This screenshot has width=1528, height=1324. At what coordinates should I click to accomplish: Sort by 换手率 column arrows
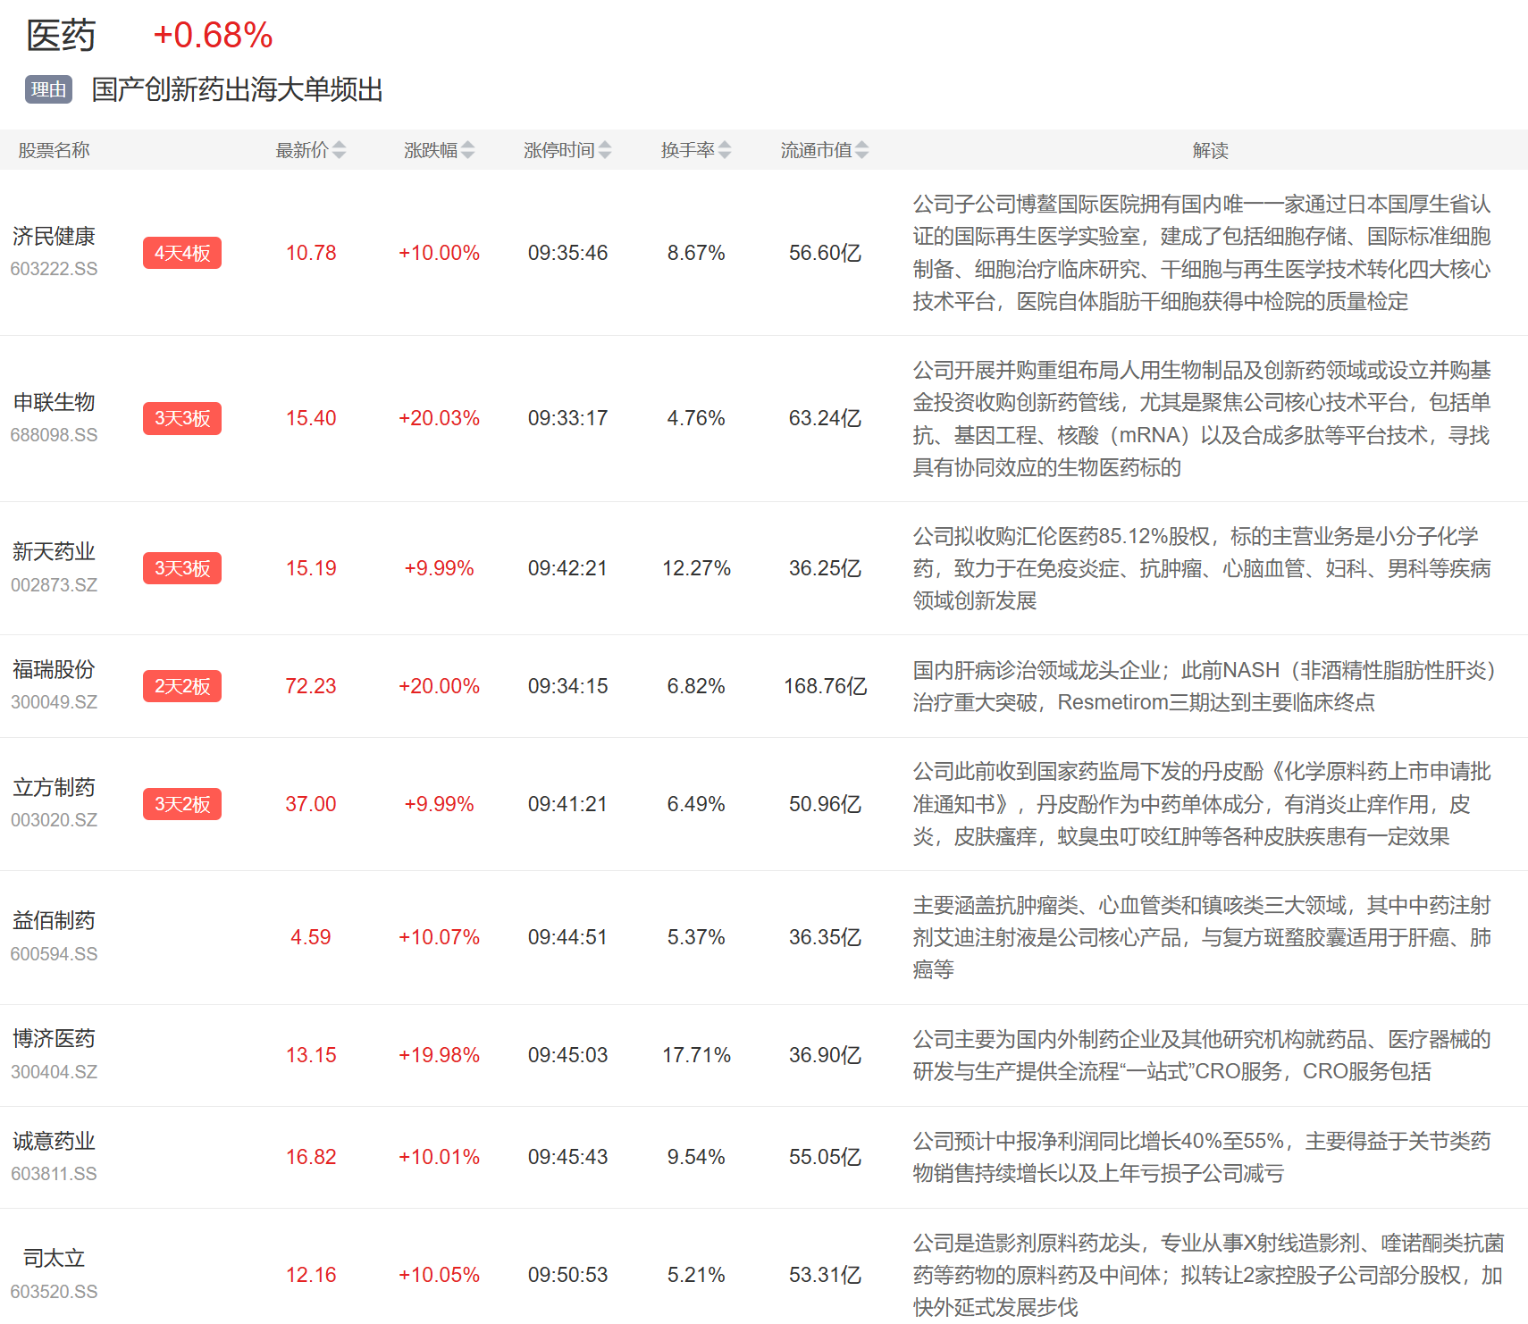pos(725,150)
